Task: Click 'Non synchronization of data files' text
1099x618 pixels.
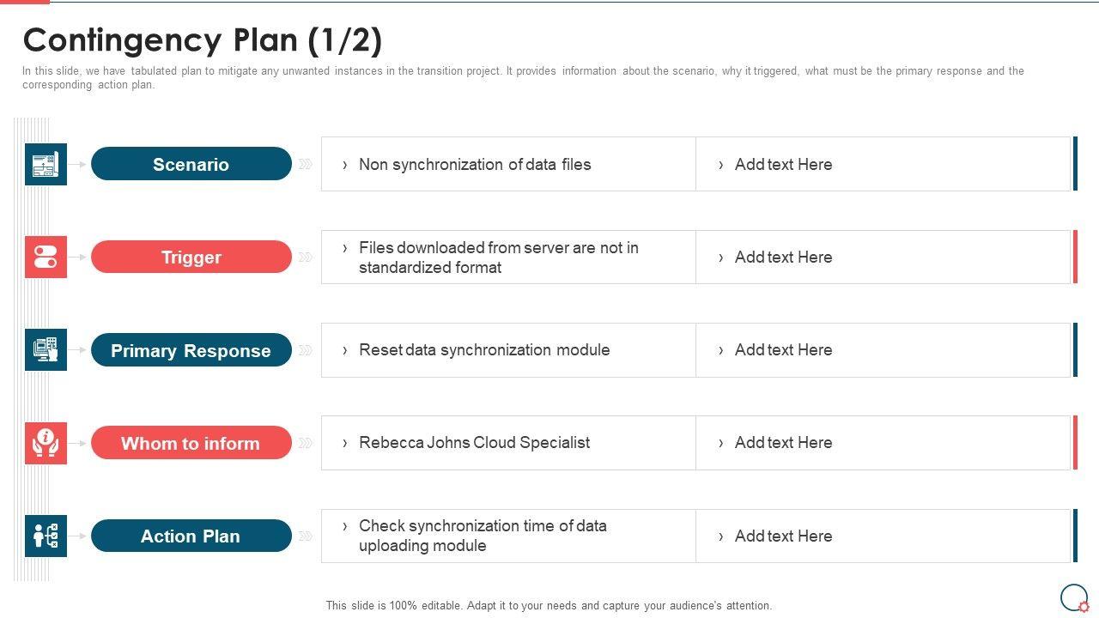Action: 475,164
